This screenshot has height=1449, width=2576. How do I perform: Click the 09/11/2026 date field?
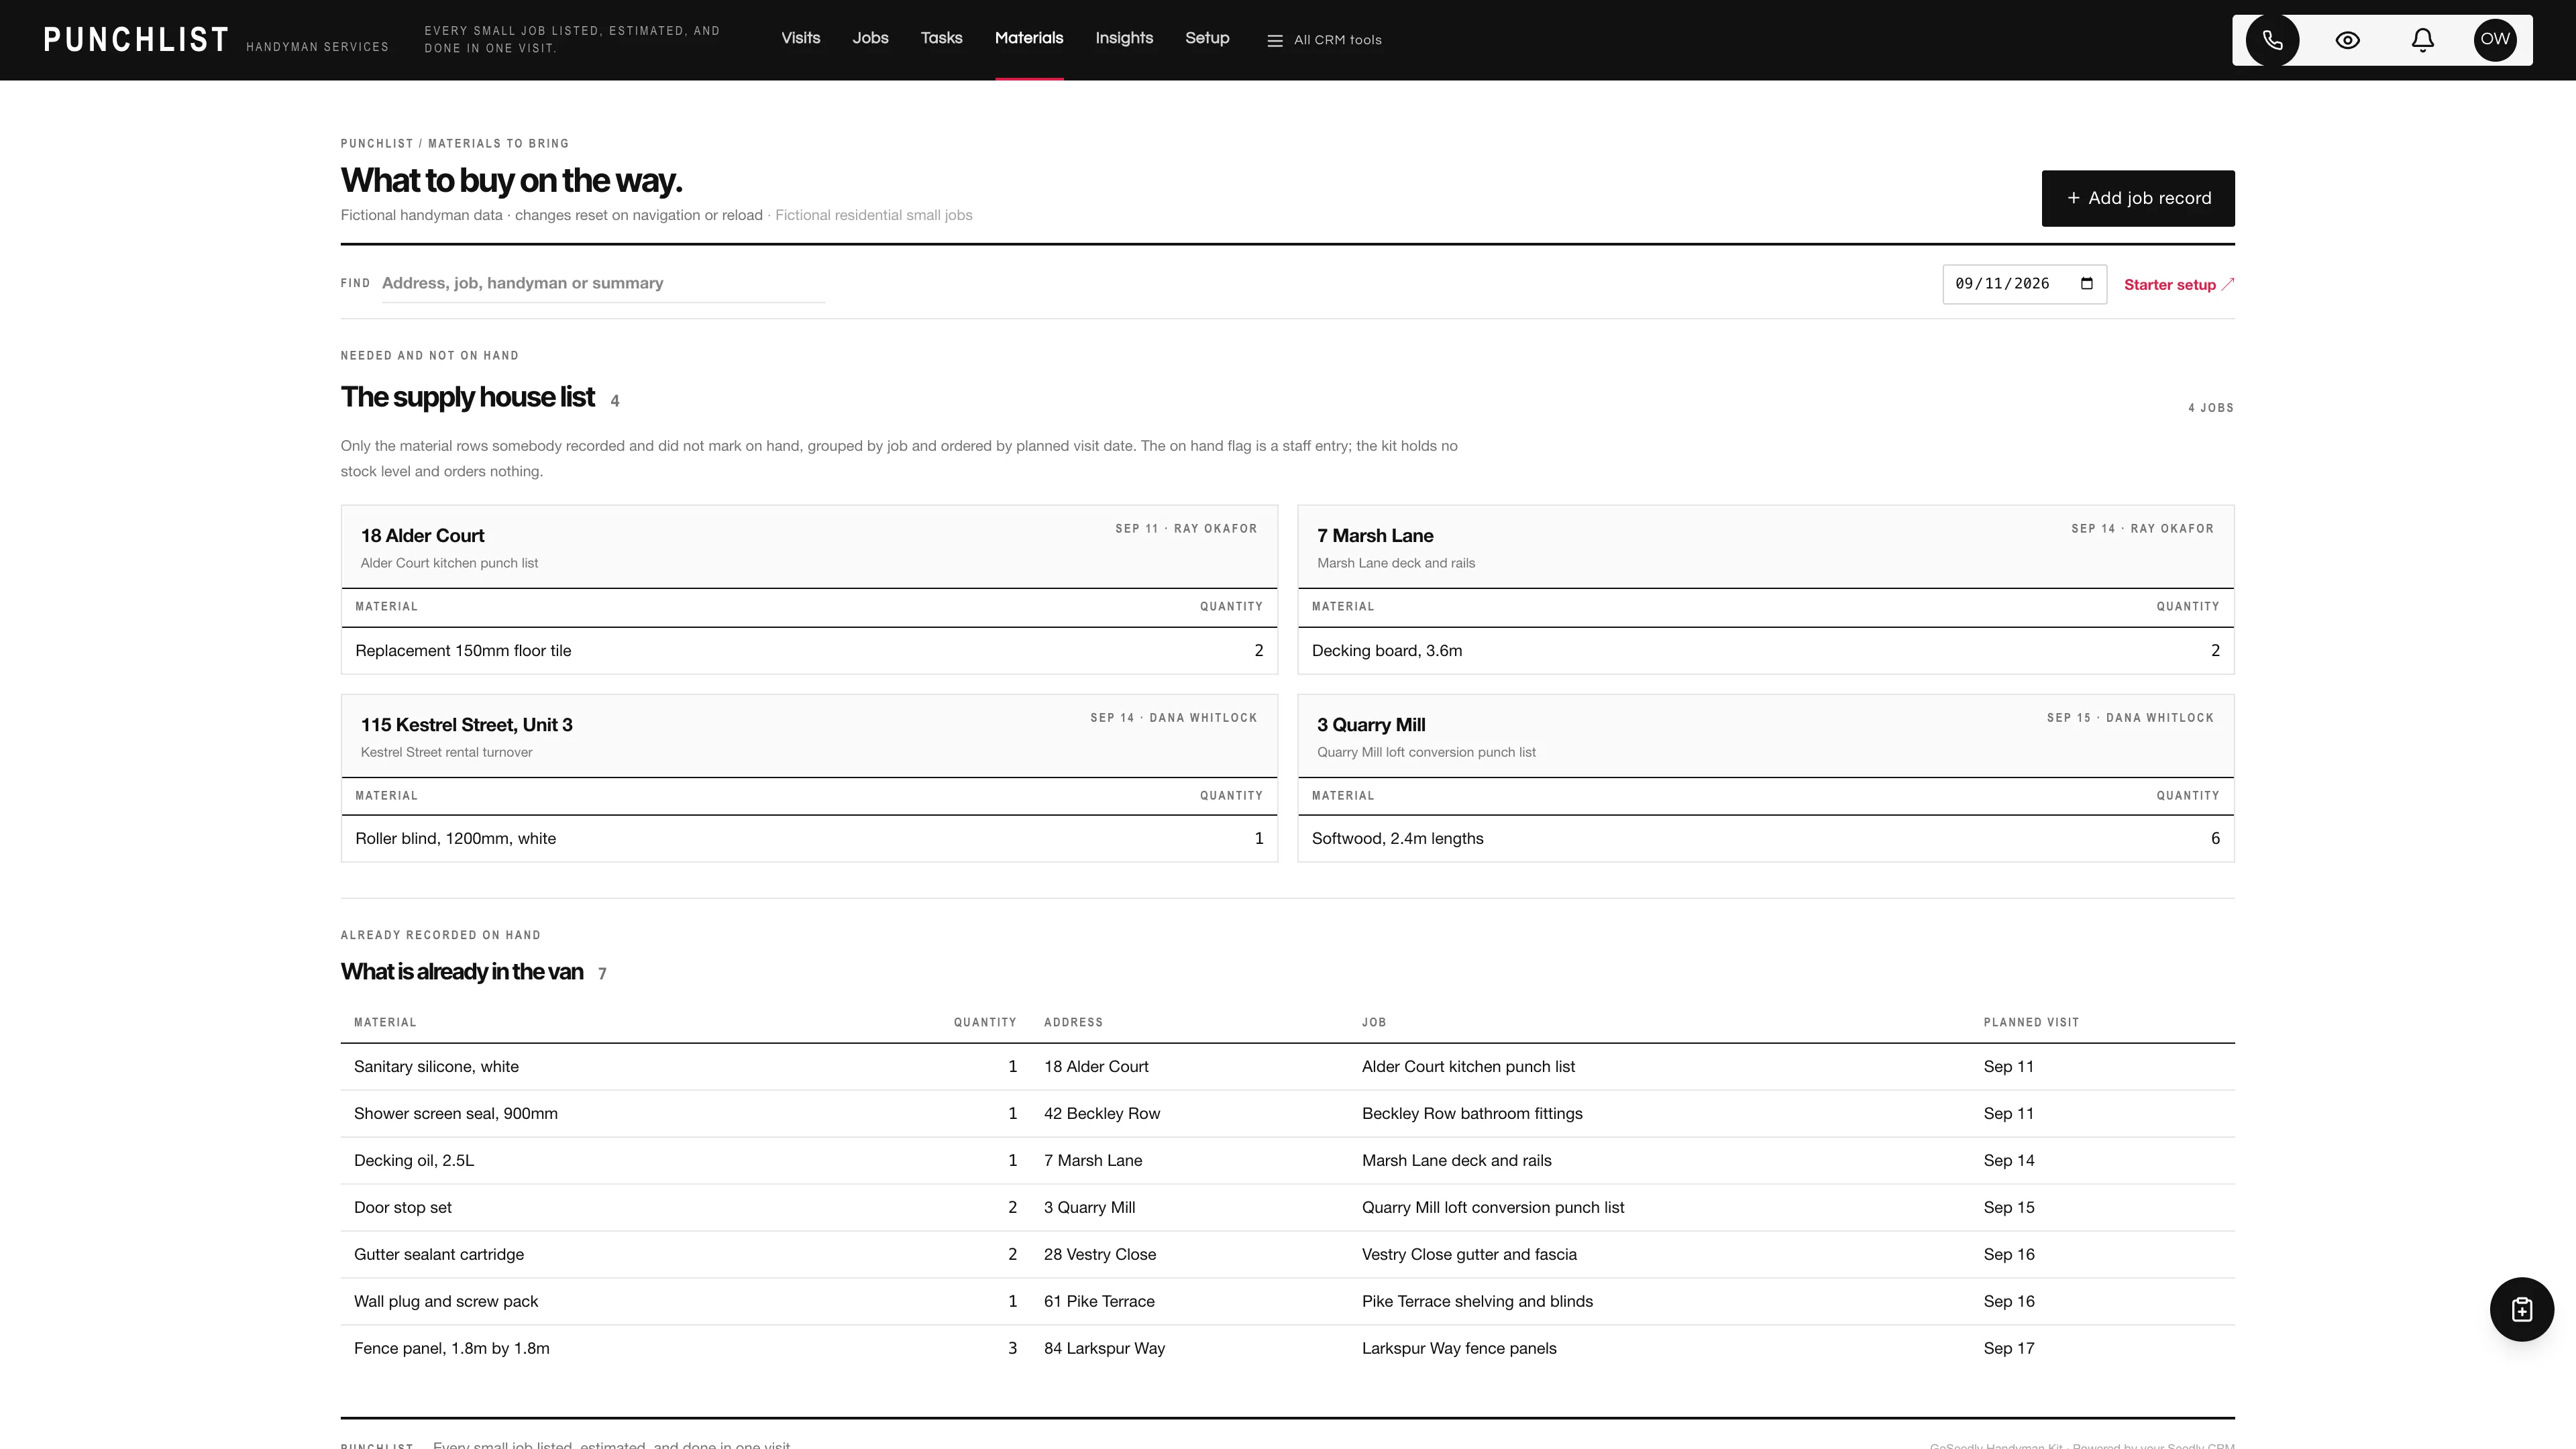pos(2024,284)
